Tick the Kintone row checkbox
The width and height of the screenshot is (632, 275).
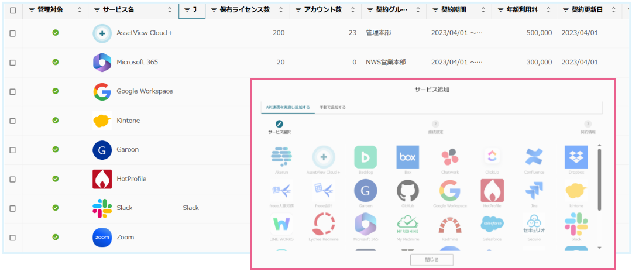click(x=12, y=121)
